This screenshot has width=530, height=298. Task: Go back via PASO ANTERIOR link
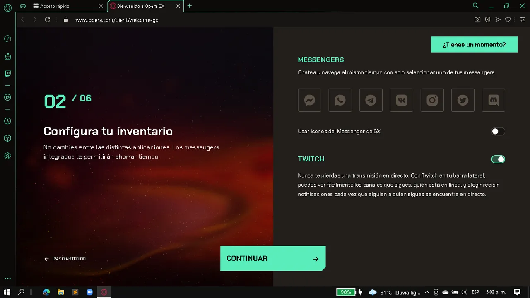click(65, 259)
